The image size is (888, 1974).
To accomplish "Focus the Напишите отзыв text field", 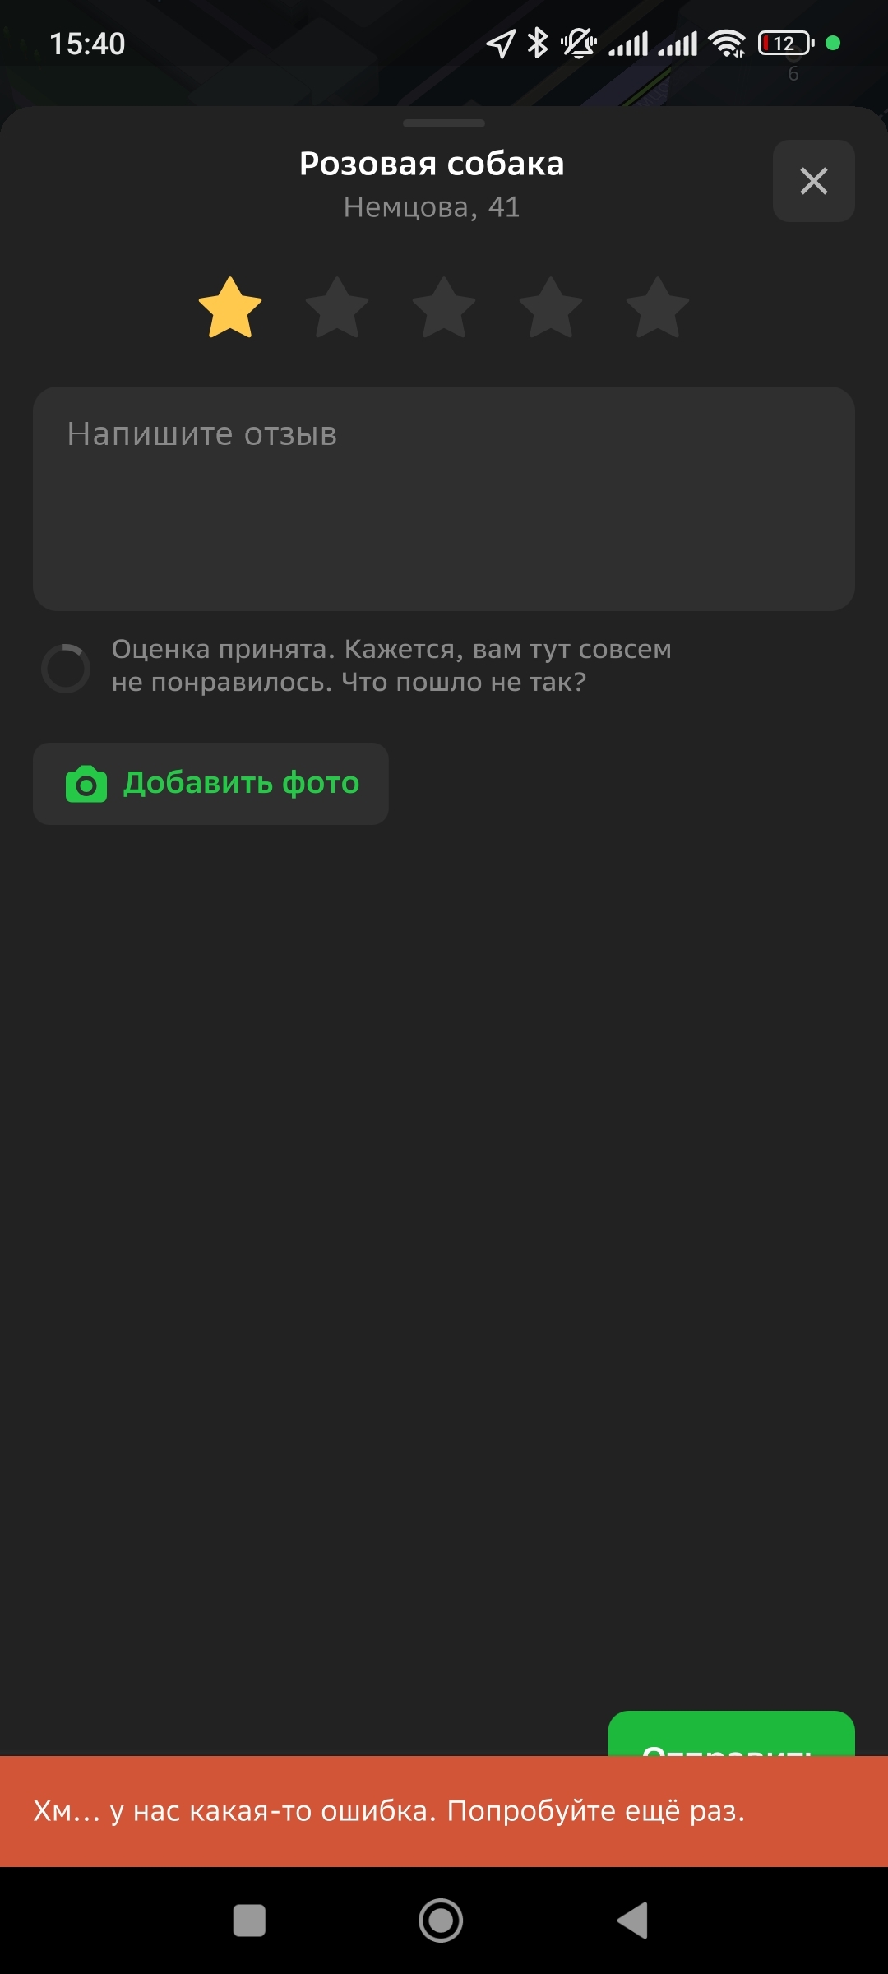I will pos(444,498).
